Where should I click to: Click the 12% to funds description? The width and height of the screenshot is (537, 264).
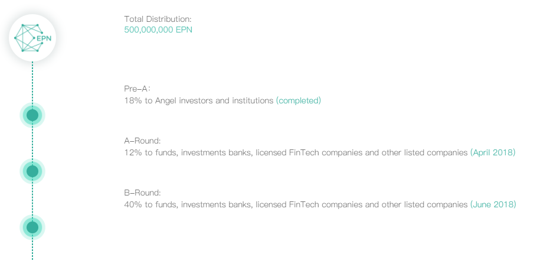(x=296, y=152)
